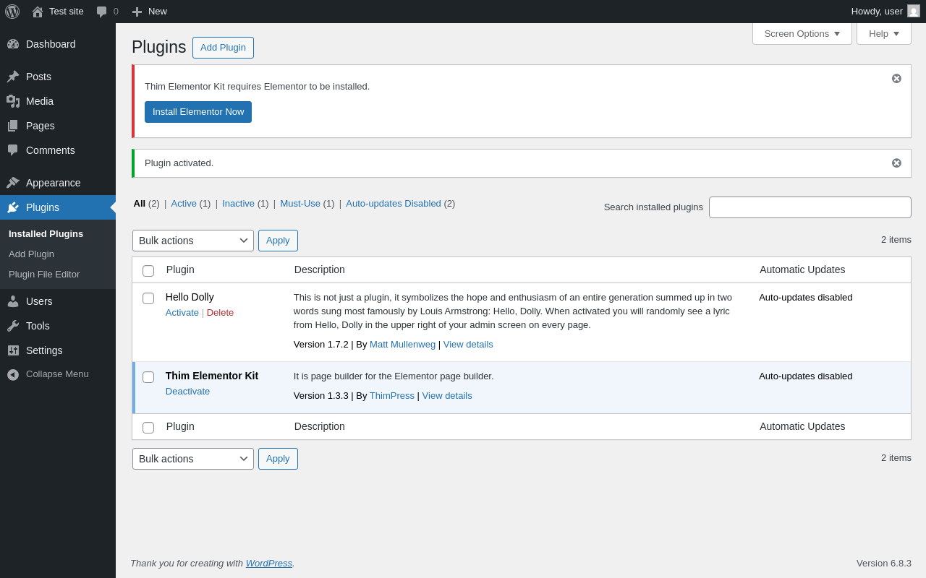
Task: Click the Tools wrench icon
Action: point(13,326)
